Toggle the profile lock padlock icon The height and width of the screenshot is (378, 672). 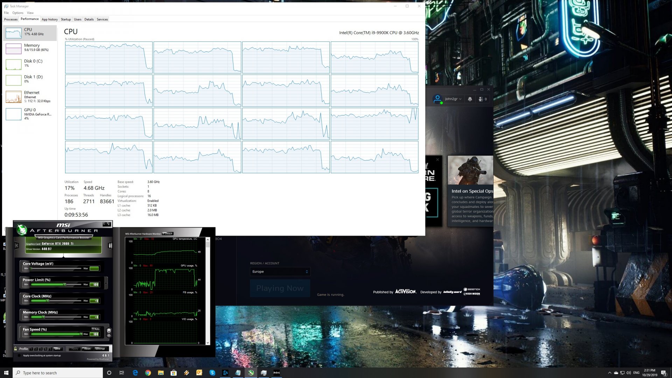click(16, 349)
